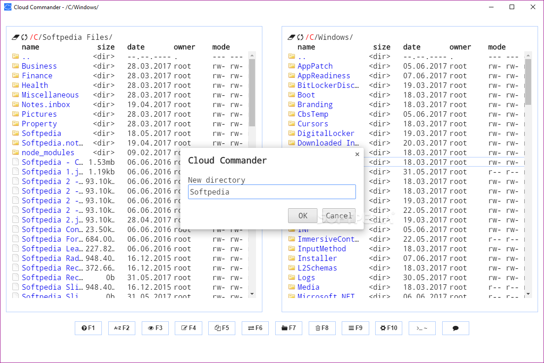Screen dimensions: 544x363
Task: Click the left panel refresh icon
Action: coord(24,37)
